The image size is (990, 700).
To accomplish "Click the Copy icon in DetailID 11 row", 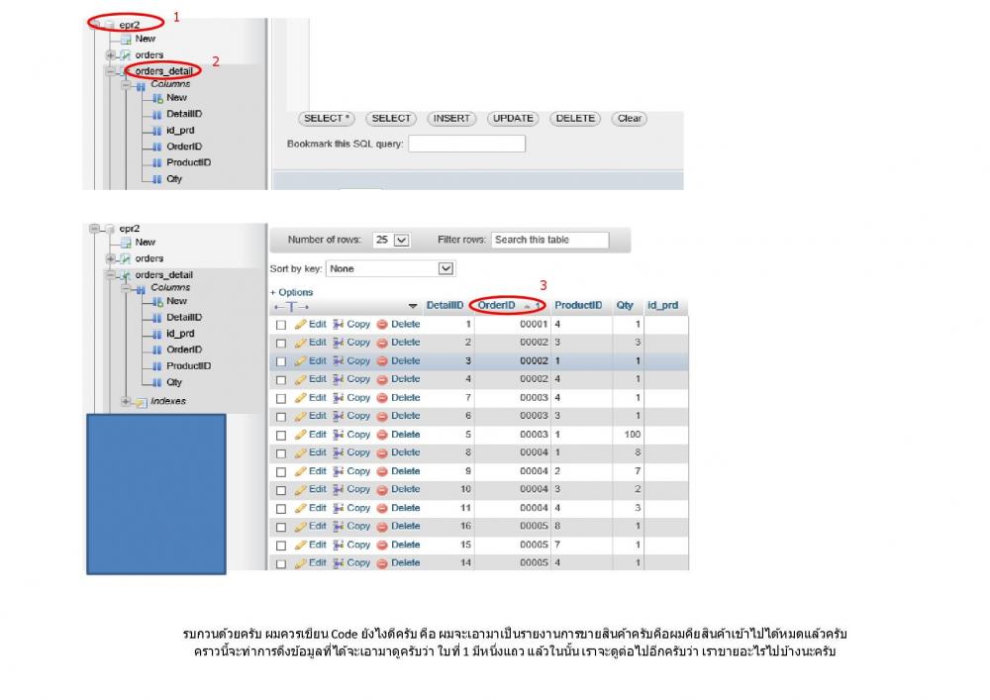I will 339,508.
